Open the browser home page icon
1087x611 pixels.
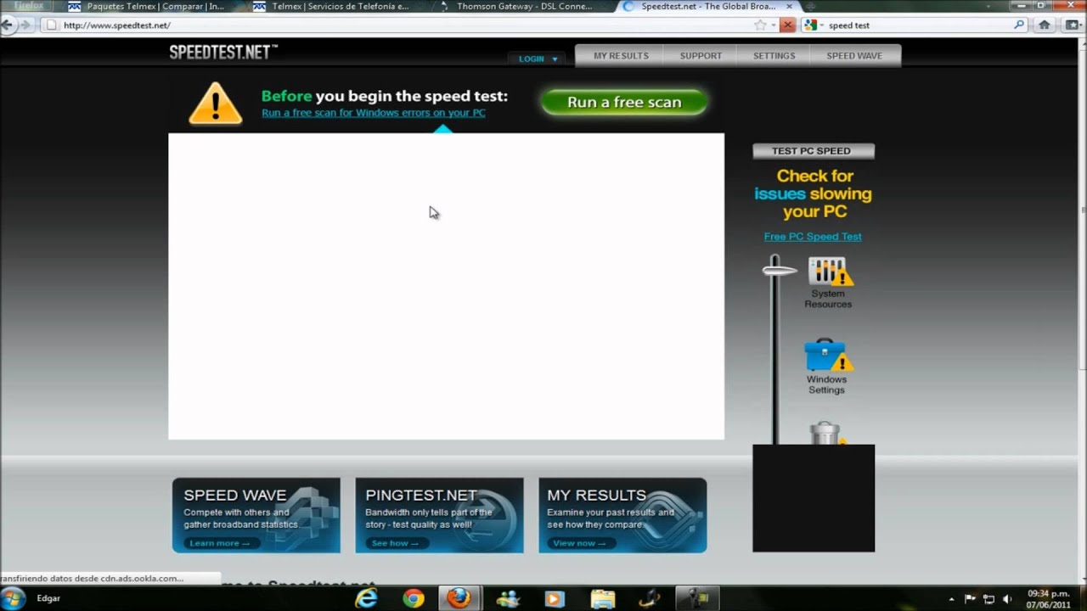(1045, 25)
